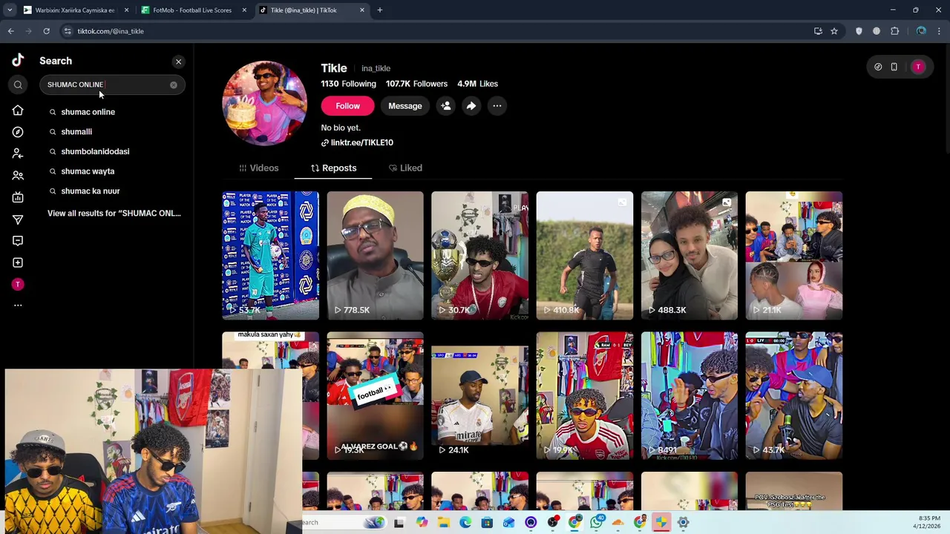Image resolution: width=950 pixels, height=534 pixels.
Task: Share the Tikle profile
Action: tap(471, 106)
